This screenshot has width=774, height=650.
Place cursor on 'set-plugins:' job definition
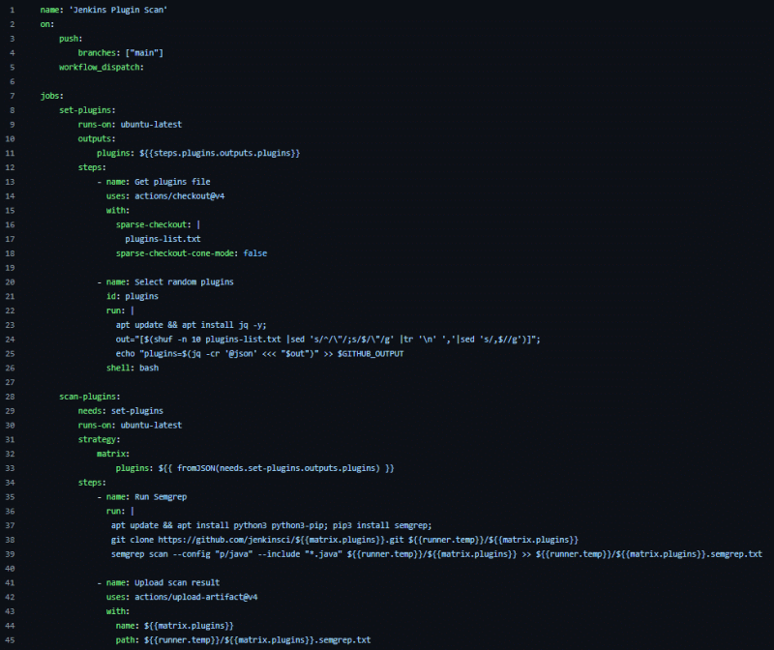click(x=87, y=110)
